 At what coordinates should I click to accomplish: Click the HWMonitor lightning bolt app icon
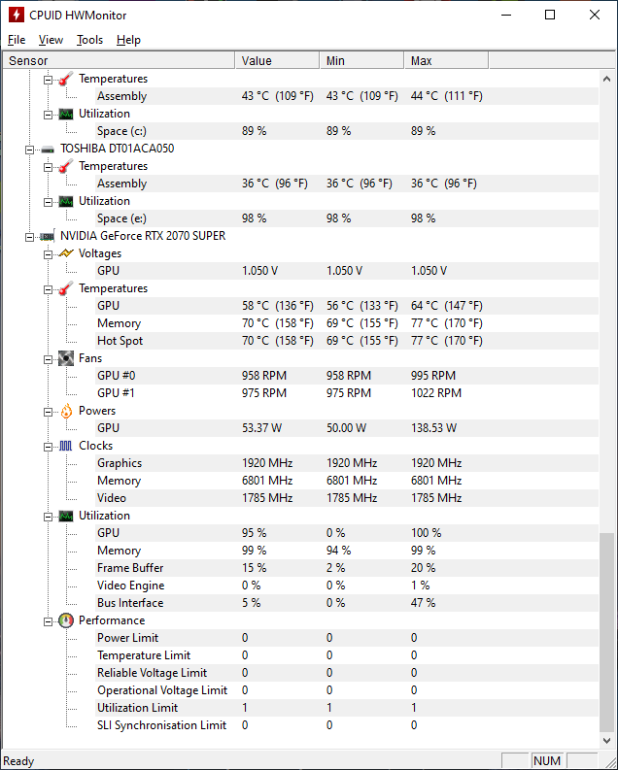tap(16, 15)
